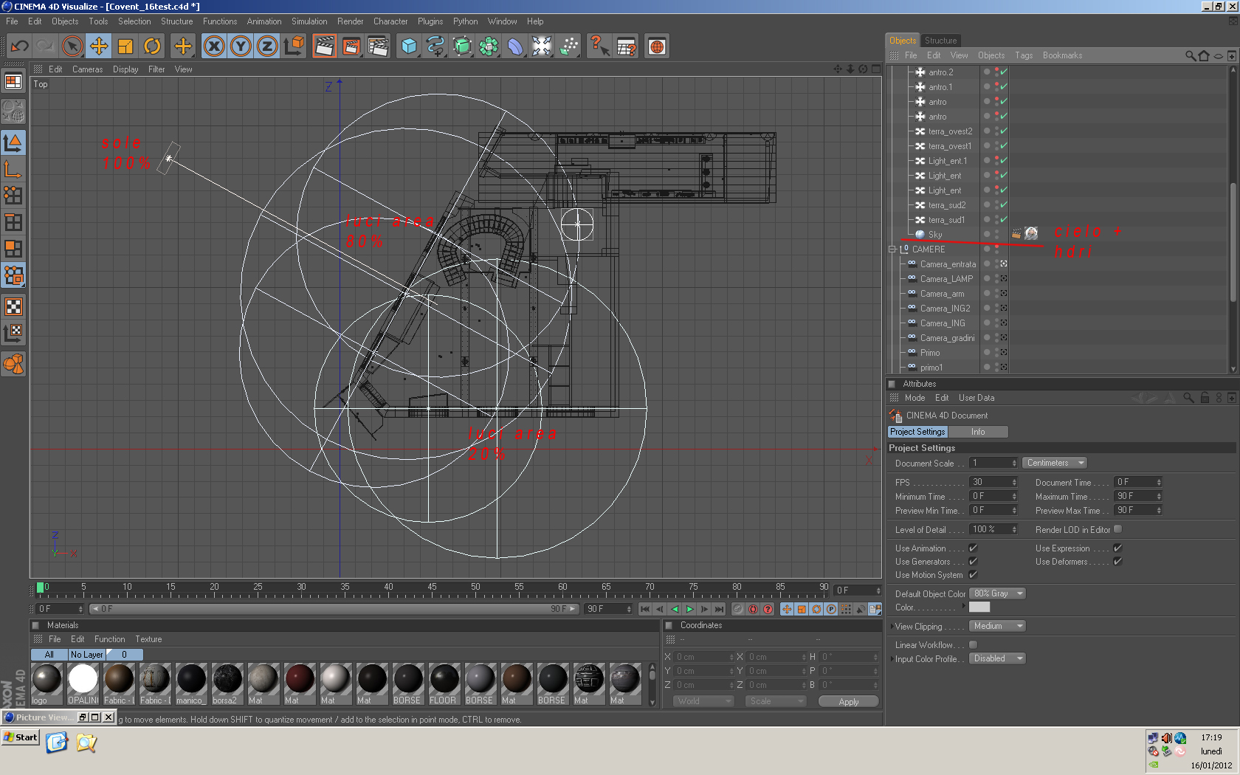Click the Undo arrow icon
The image size is (1240, 775).
pos(20,46)
